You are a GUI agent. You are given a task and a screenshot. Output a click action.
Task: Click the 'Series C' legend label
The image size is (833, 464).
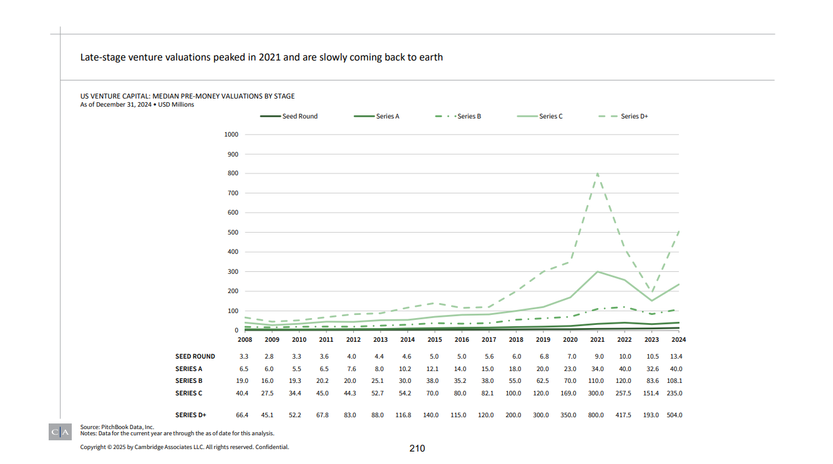(x=551, y=117)
